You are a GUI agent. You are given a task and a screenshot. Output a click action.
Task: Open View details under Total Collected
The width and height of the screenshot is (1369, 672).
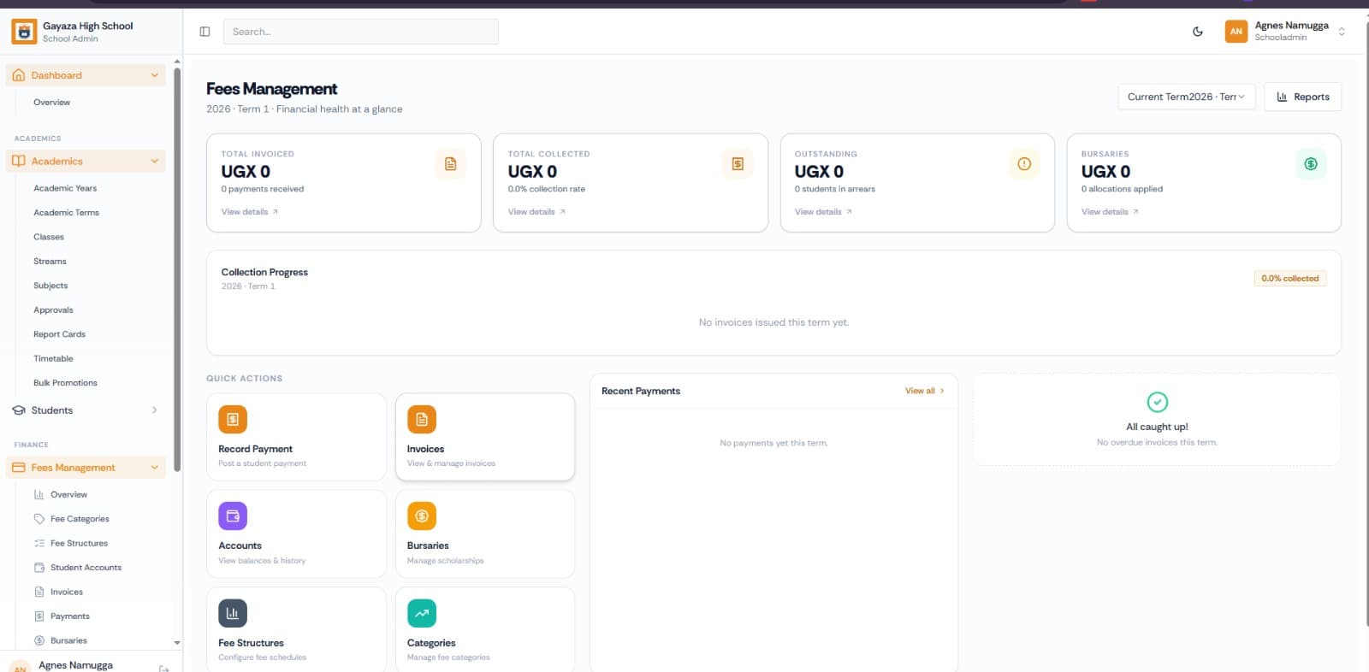[x=536, y=212]
